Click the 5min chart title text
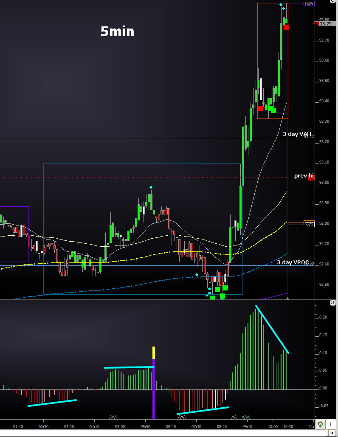Screen dimensions: 338x437 point(117,31)
